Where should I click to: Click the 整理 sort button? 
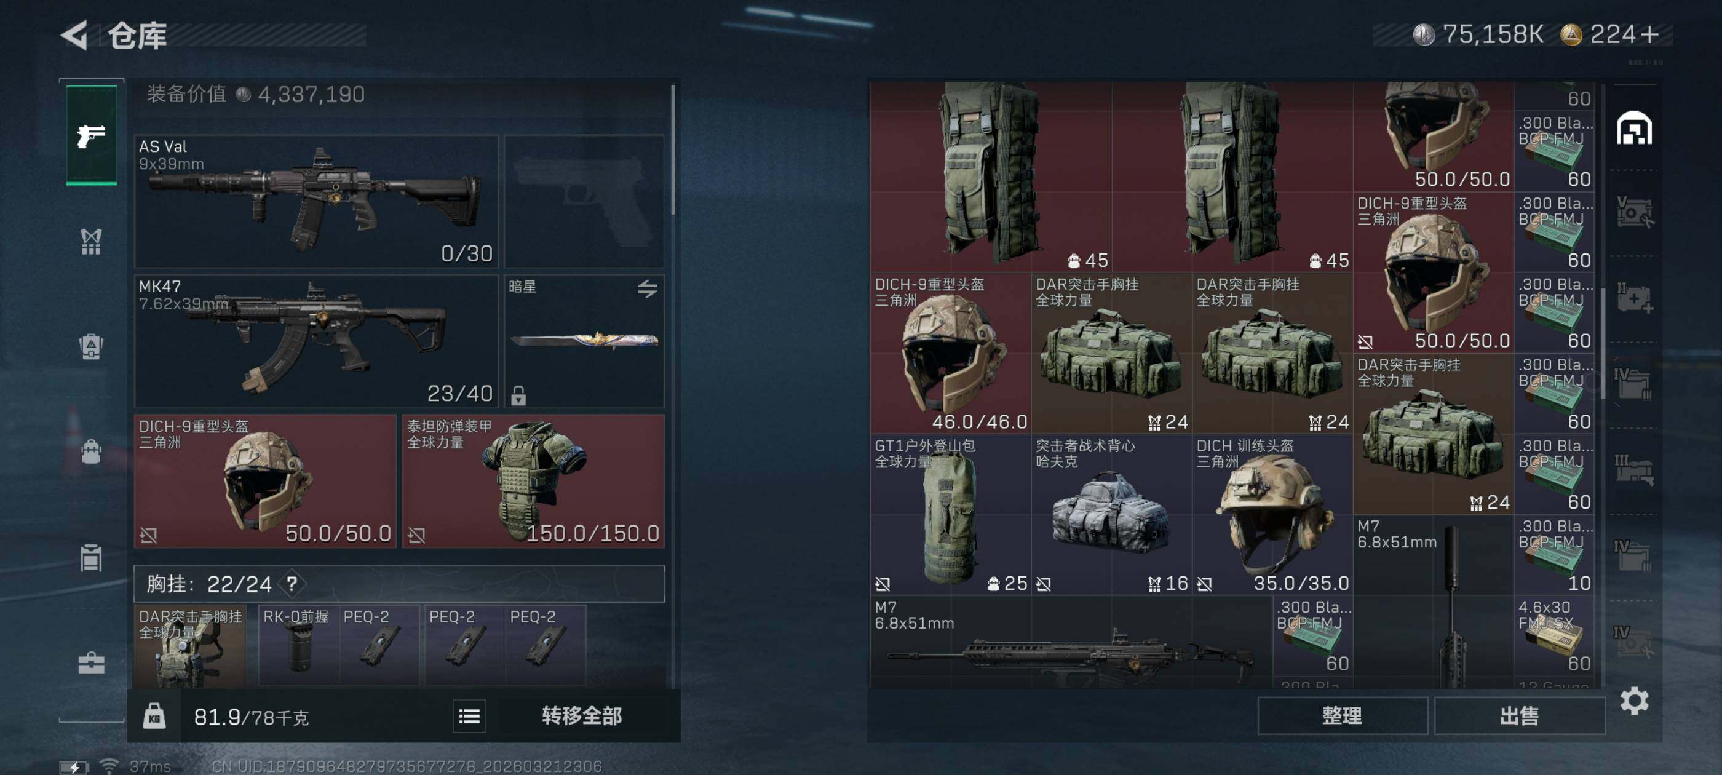pos(1342,715)
